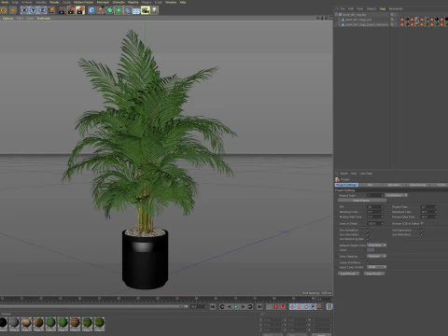Viewport: 448px width, 336px height.
Task: Add a Cube primitive object
Action: coord(91,10)
